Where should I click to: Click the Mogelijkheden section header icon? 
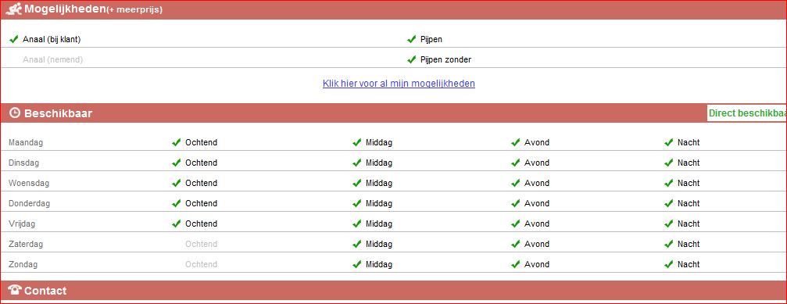(x=15, y=9)
